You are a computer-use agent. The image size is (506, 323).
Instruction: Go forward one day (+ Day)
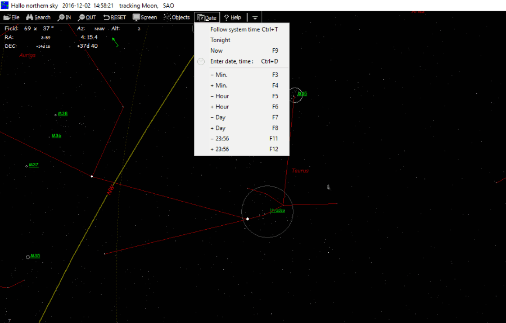pyautogui.click(x=242, y=128)
